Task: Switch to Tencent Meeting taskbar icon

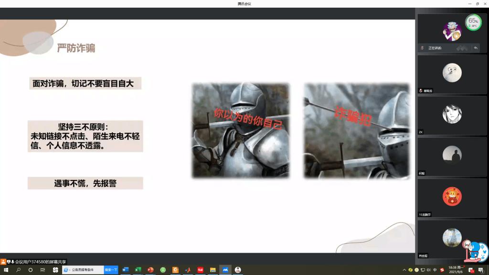Action: pos(225,270)
